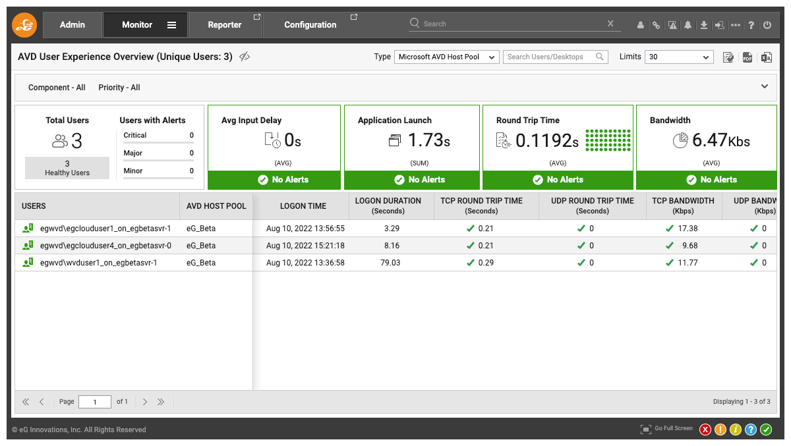Go to the next page
The width and height of the screenshot is (791, 446).
[x=145, y=402]
